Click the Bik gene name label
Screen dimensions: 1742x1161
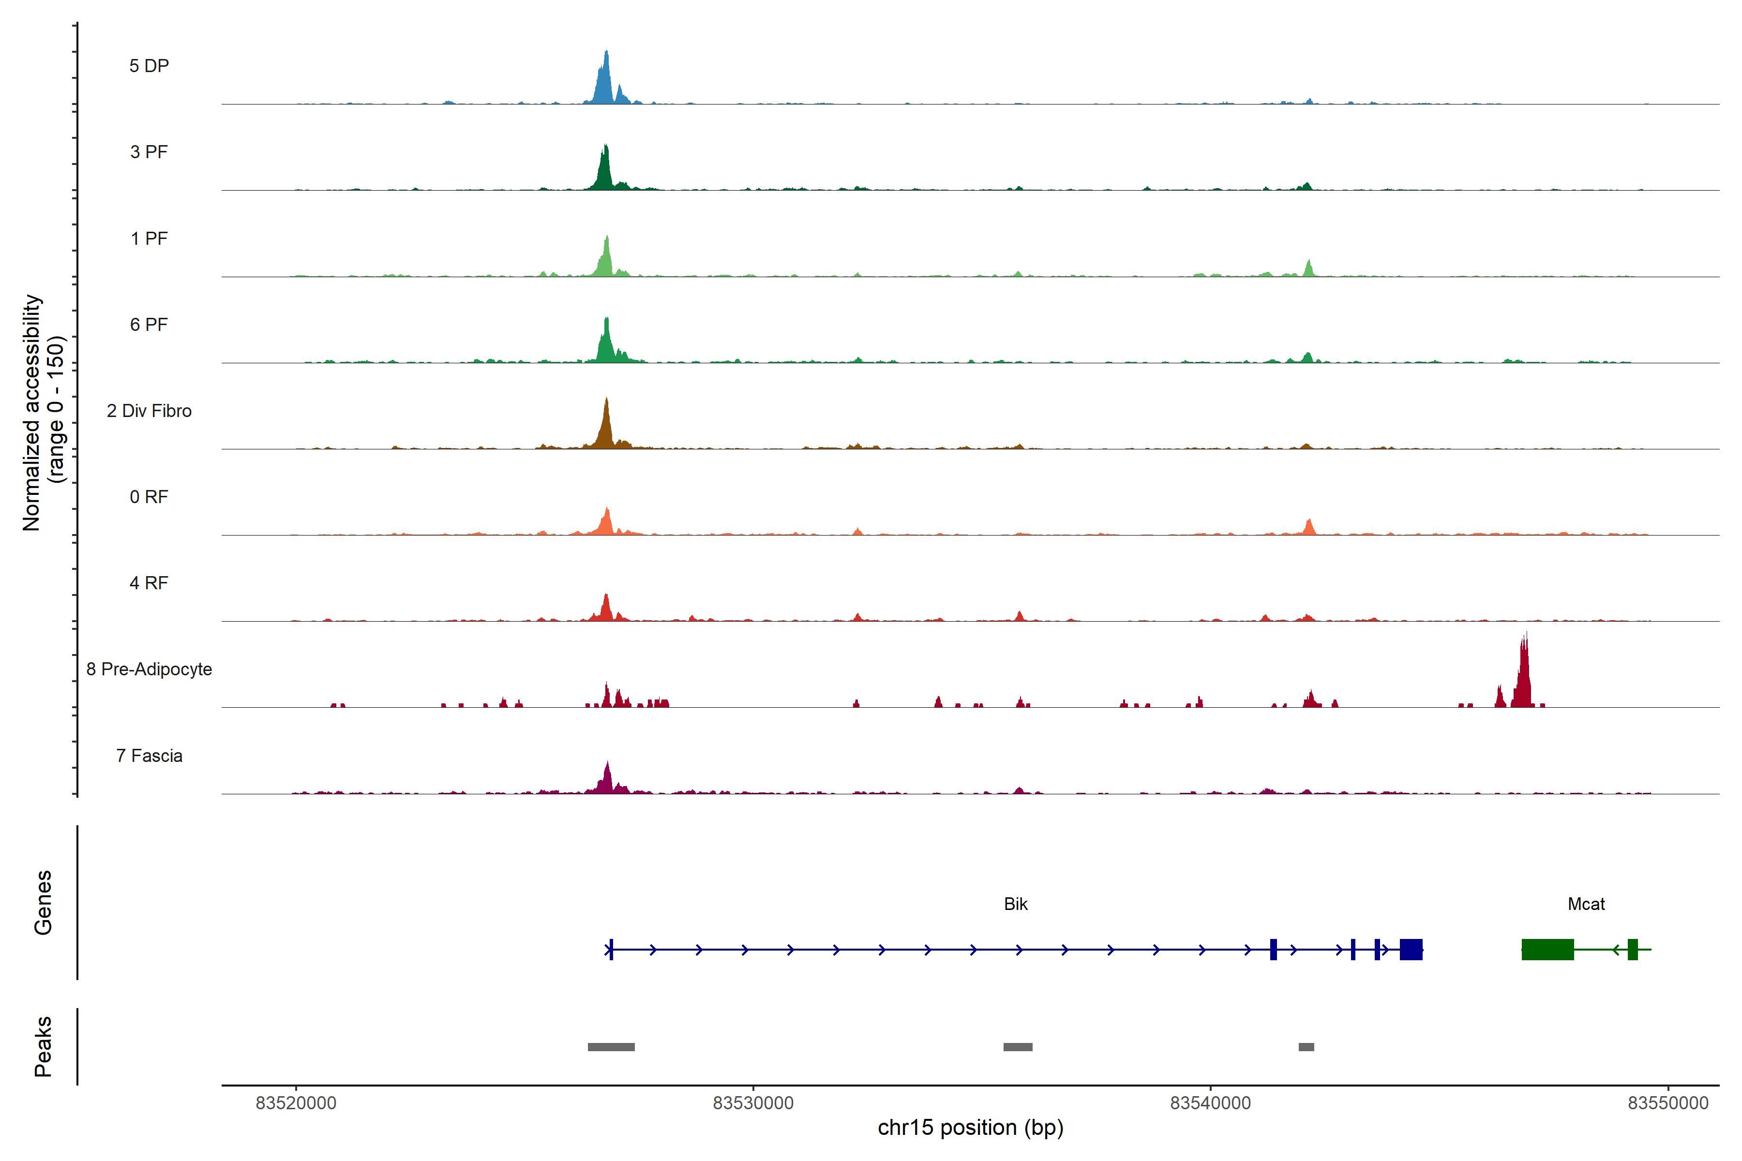pos(1015,904)
